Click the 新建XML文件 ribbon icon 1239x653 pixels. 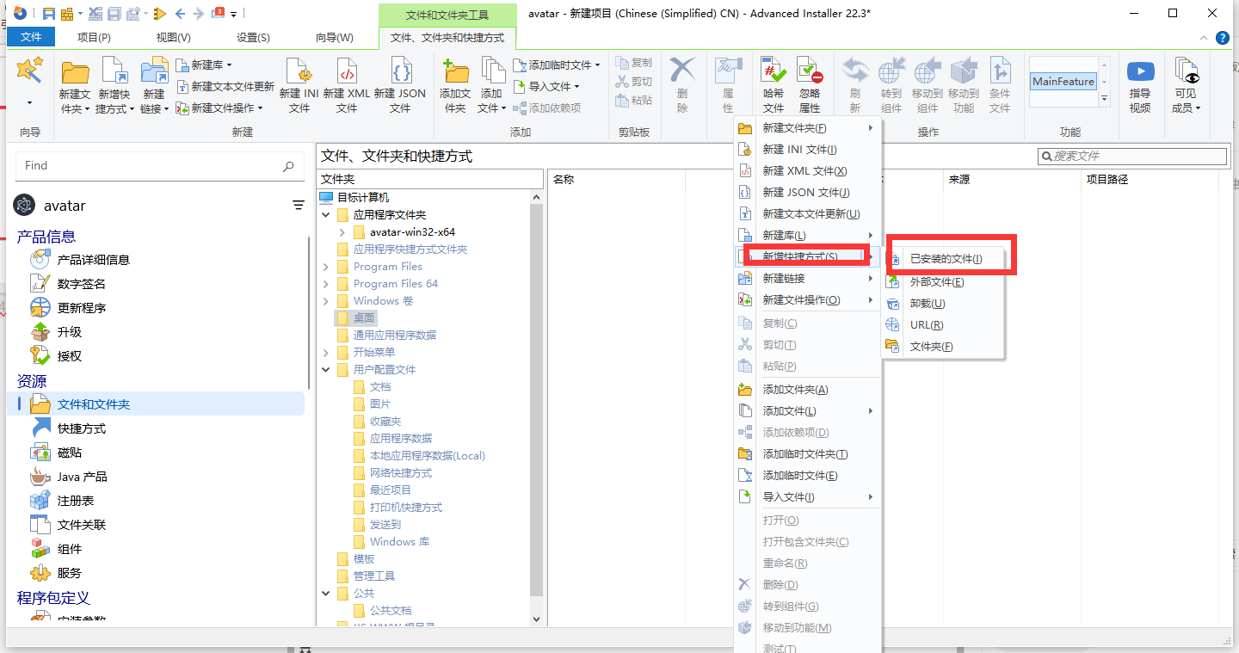pyautogui.click(x=346, y=83)
